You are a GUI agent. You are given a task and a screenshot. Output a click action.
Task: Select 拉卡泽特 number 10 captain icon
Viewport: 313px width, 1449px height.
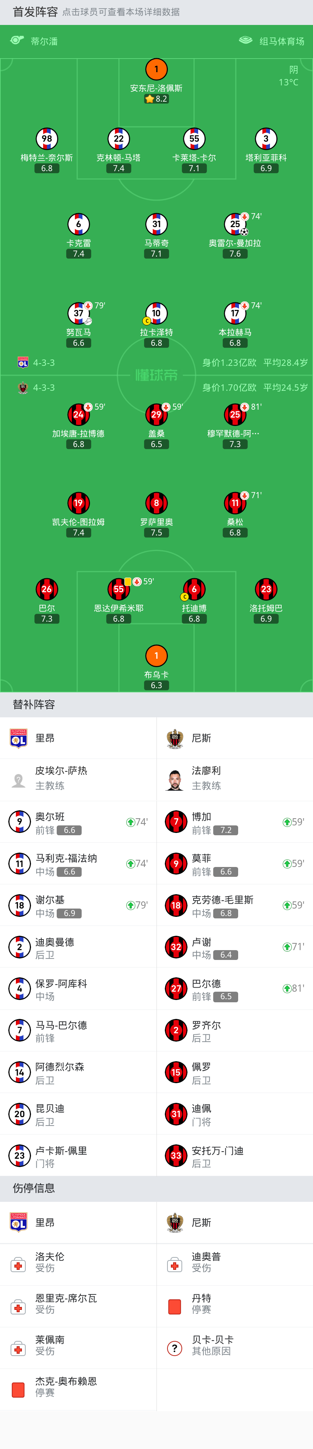pyautogui.click(x=146, y=321)
